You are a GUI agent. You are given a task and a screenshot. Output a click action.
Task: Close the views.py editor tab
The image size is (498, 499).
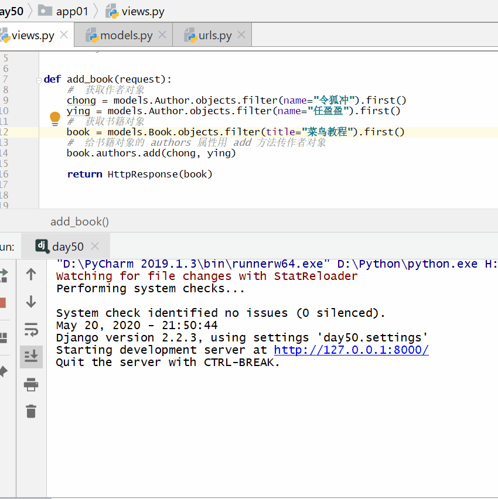tap(64, 35)
